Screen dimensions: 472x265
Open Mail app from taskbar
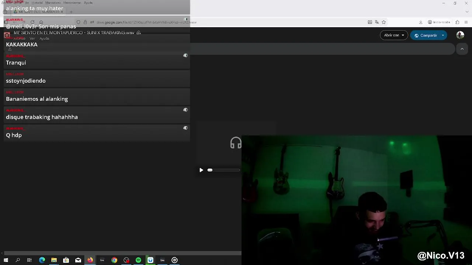[78, 260]
